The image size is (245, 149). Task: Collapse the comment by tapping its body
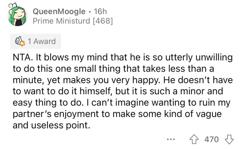pyautogui.click(x=122, y=91)
